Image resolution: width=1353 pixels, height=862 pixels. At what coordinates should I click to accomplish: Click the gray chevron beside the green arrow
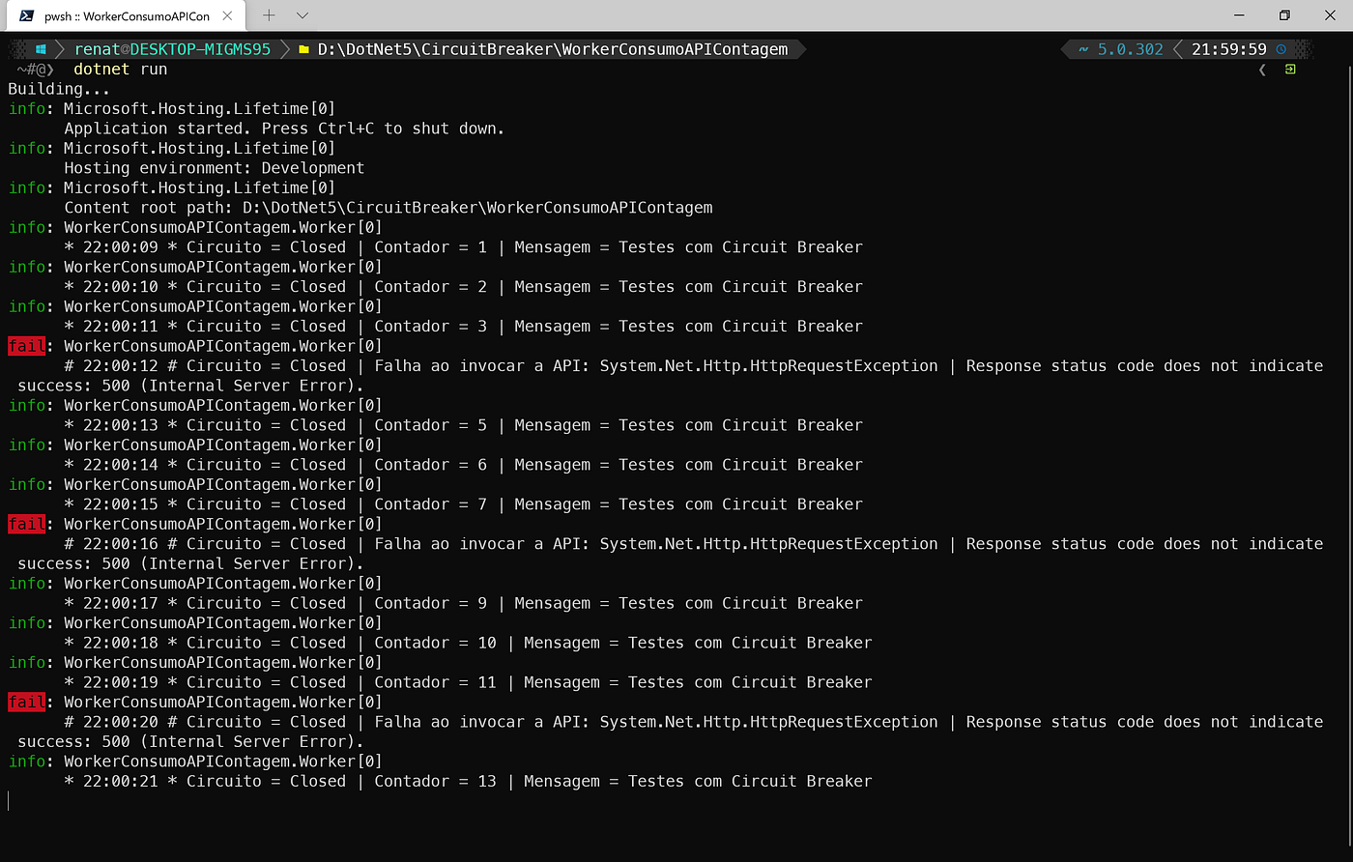(x=1263, y=69)
